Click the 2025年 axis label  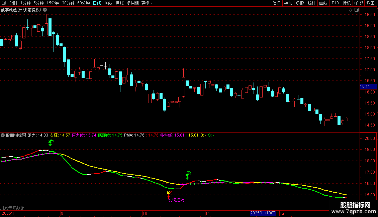pyautogui.click(x=8, y=213)
